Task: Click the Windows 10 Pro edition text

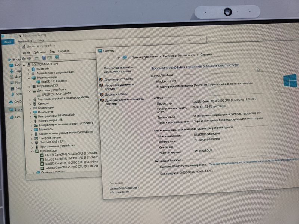Action: [166, 81]
